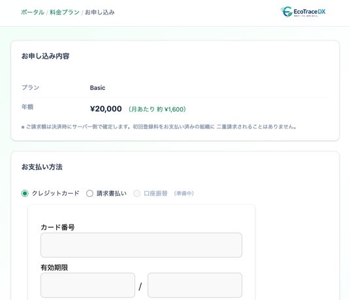Click the Basic plan name value
The image size is (350, 300).
click(97, 88)
